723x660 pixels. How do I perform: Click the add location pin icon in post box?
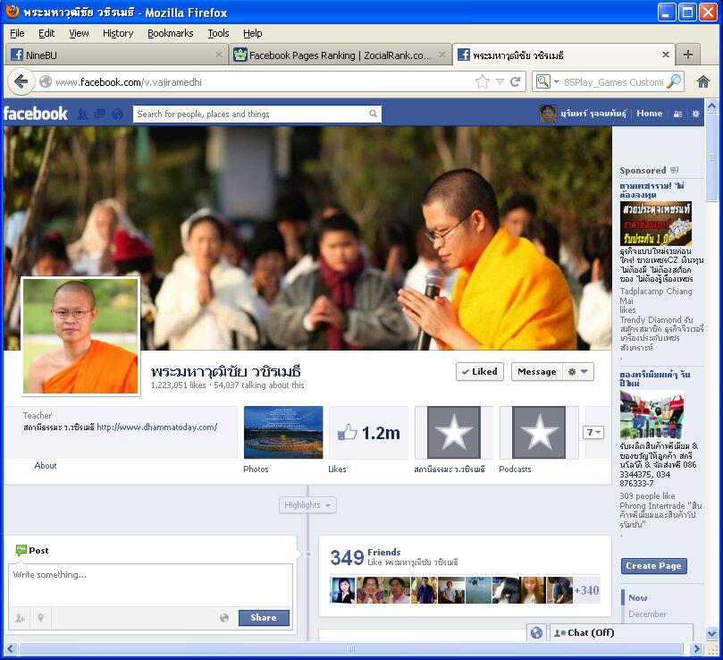coord(40,618)
